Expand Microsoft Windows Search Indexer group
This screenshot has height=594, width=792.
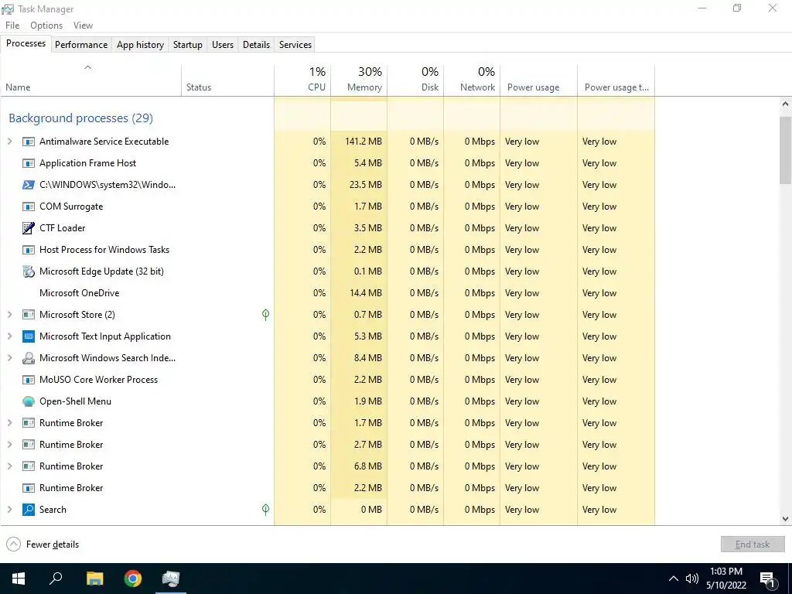click(x=9, y=358)
